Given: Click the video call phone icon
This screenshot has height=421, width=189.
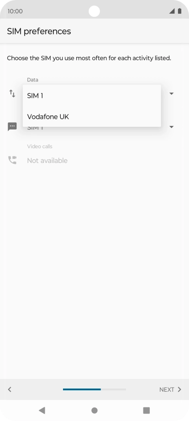Looking at the screenshot, I should [12, 160].
